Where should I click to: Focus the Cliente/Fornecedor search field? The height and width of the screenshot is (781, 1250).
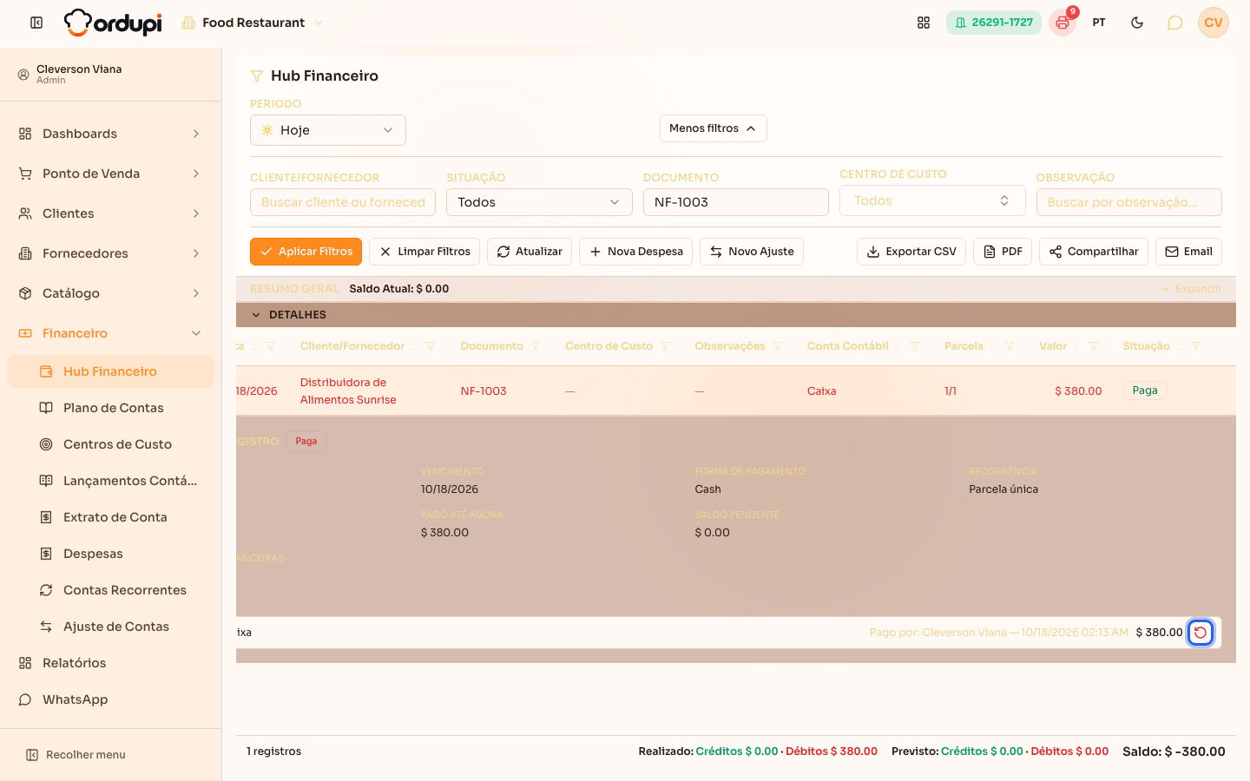click(343, 202)
